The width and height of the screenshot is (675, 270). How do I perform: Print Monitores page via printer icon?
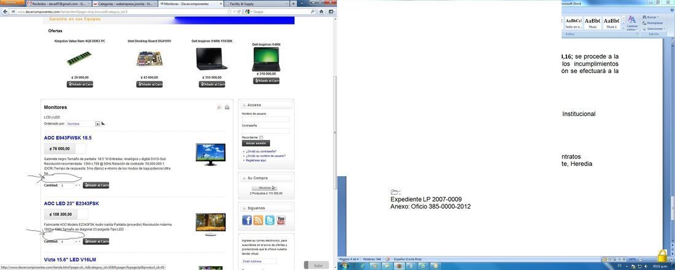click(227, 107)
